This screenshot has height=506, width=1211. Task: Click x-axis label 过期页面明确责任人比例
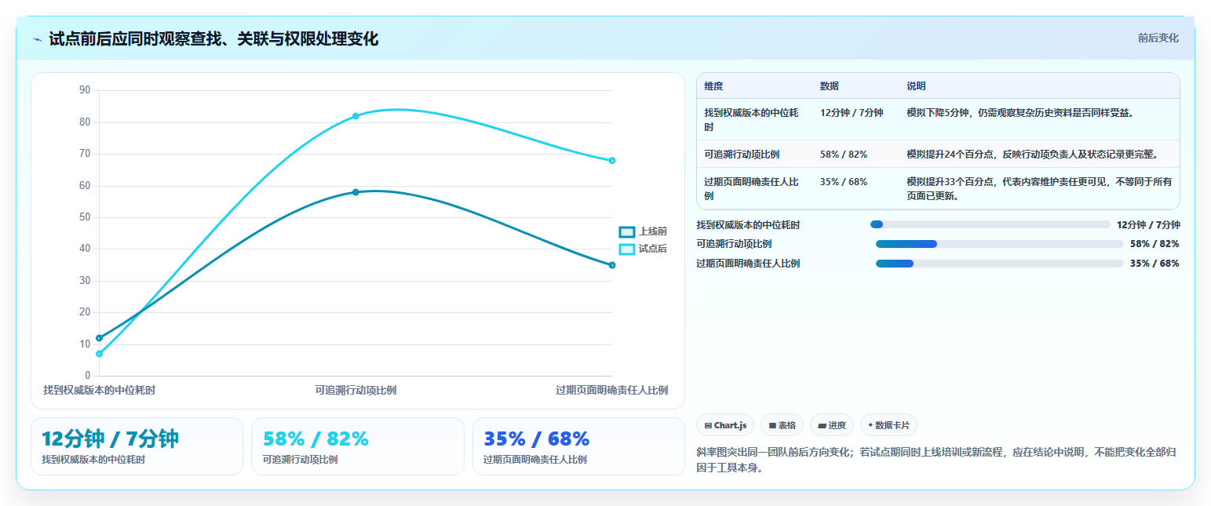[612, 390]
